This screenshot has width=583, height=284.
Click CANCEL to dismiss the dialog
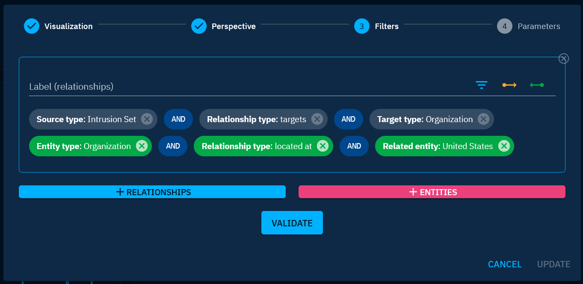[505, 264]
